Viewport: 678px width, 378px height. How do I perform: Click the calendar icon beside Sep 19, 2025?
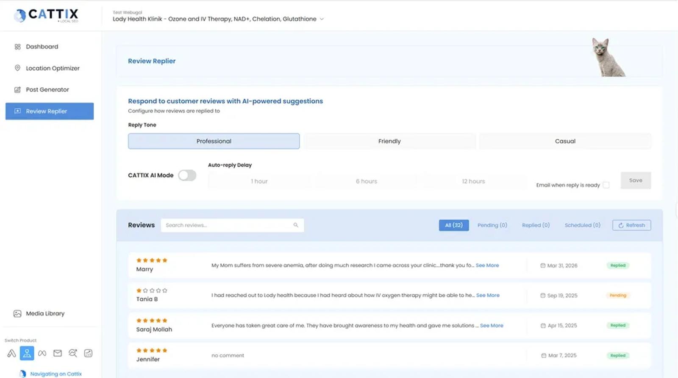pos(543,295)
